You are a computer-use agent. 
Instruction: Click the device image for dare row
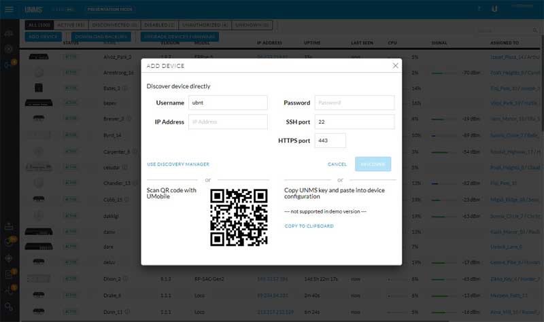(x=39, y=247)
